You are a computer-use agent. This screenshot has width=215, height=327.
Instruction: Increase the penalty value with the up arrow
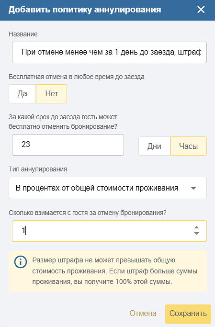[x=196, y=227]
